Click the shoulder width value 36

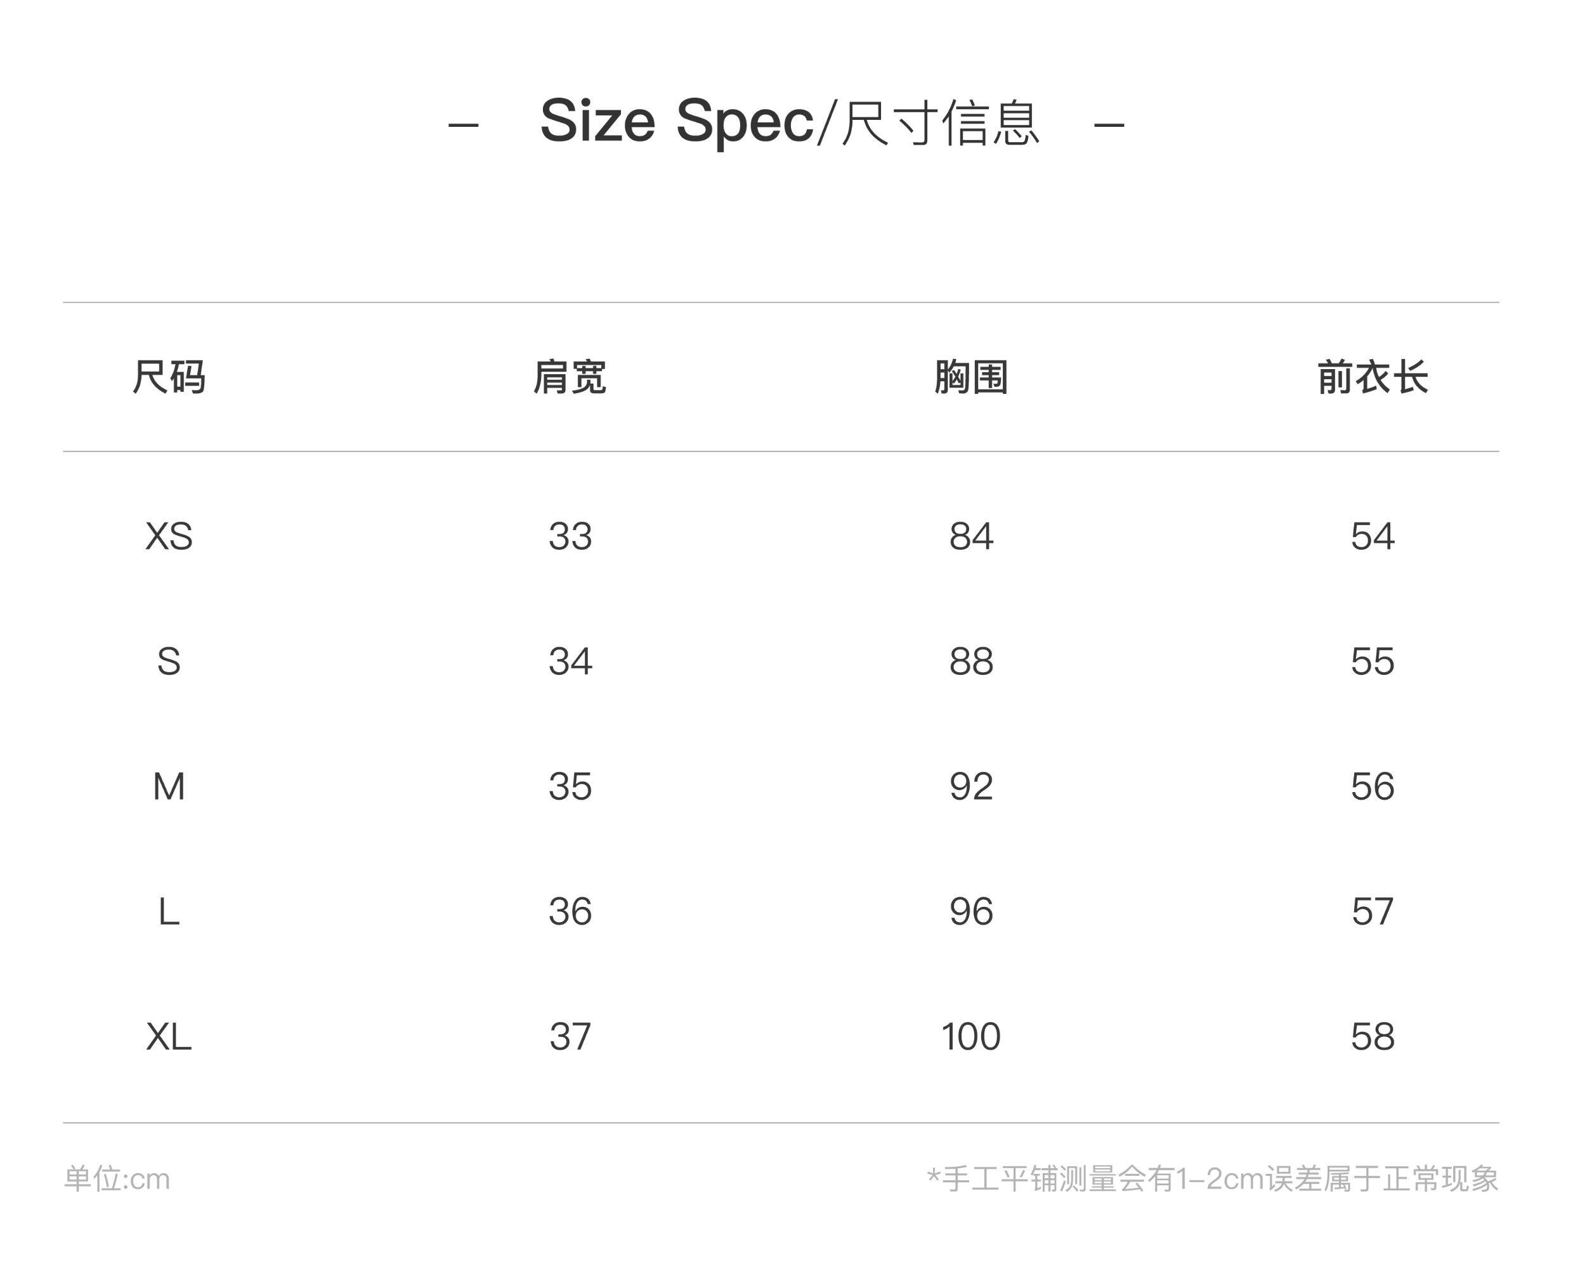[x=570, y=912]
